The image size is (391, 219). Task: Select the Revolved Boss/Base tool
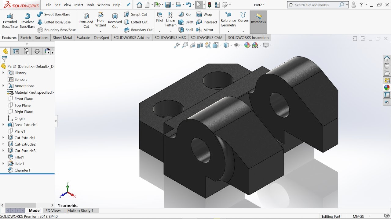pyautogui.click(x=27, y=21)
